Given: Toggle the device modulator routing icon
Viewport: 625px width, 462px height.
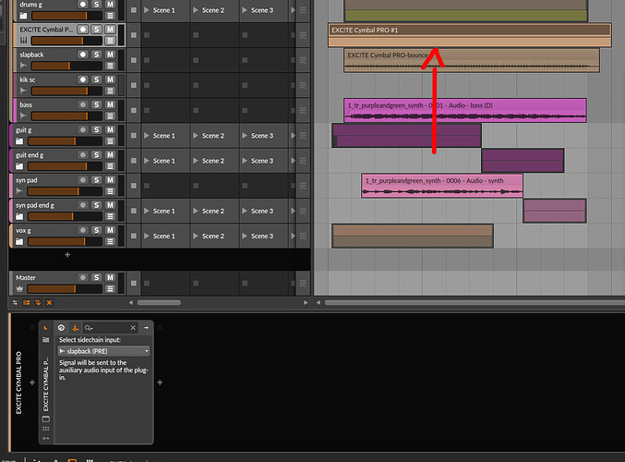Looking at the screenshot, I should pos(46,438).
